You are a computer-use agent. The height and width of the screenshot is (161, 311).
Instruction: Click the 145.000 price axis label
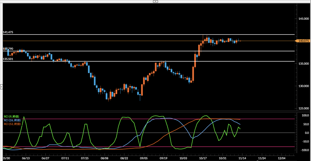coord(304,18)
